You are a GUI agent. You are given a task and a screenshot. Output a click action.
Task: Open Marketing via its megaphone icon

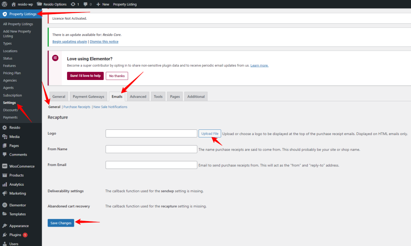pyautogui.click(x=5, y=193)
